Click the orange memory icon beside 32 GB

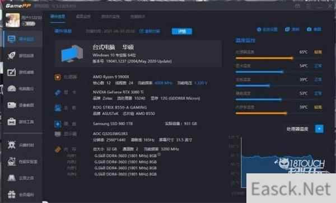58,149
